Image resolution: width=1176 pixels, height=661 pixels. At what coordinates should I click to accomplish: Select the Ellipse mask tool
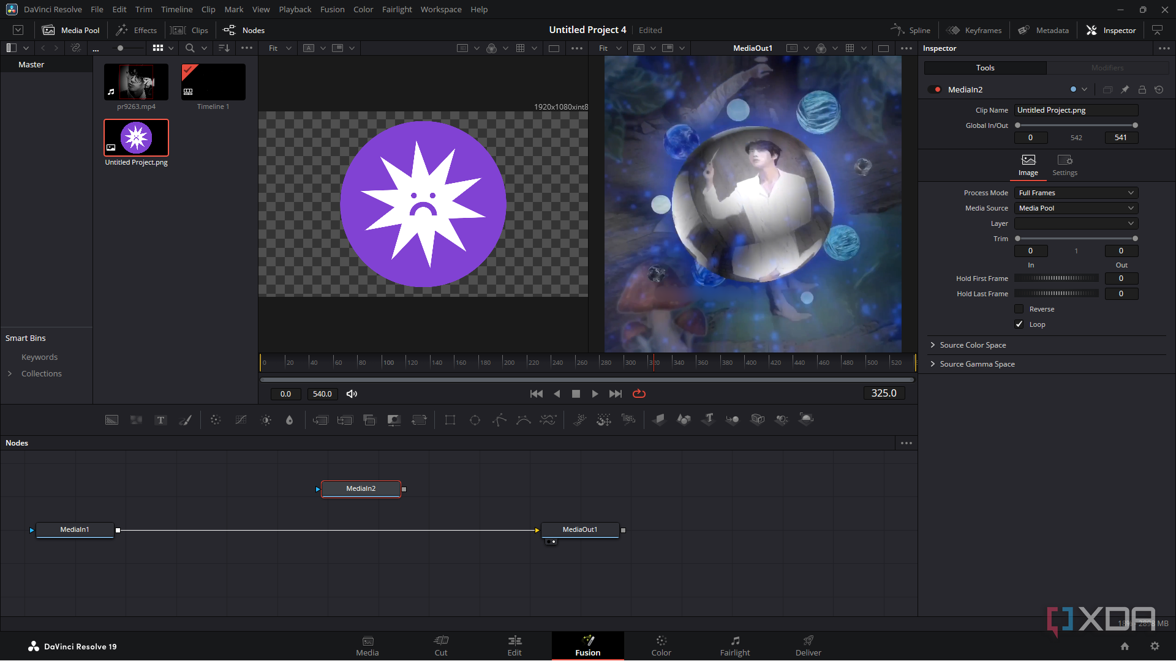(475, 420)
